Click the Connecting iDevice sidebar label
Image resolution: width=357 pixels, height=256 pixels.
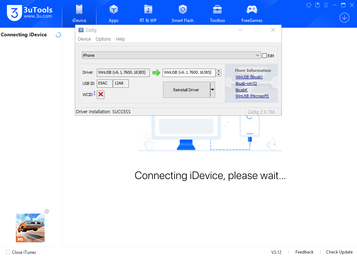point(24,35)
